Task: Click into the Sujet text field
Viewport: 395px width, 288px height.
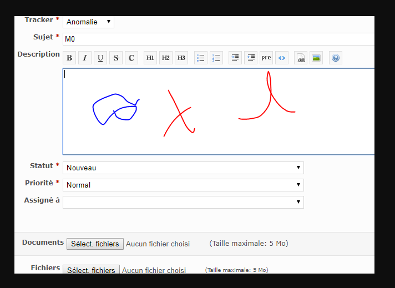Action: pyautogui.click(x=216, y=39)
